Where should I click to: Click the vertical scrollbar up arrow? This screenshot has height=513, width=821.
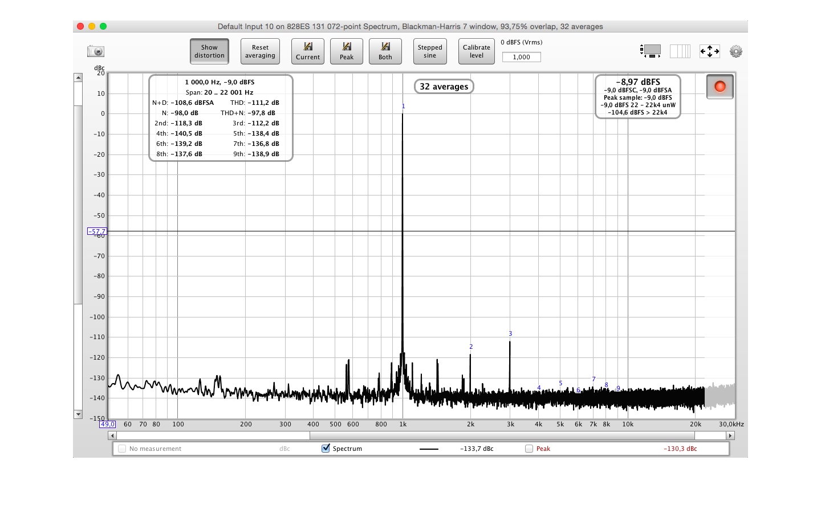tap(78, 78)
